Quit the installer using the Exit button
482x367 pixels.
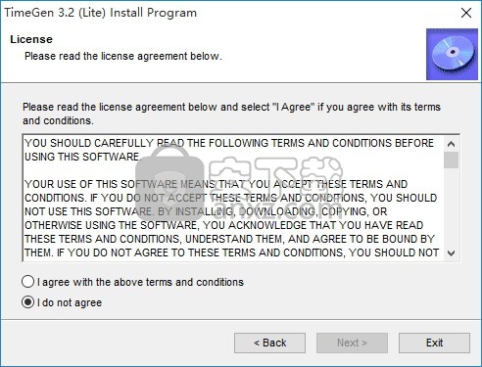[434, 343]
